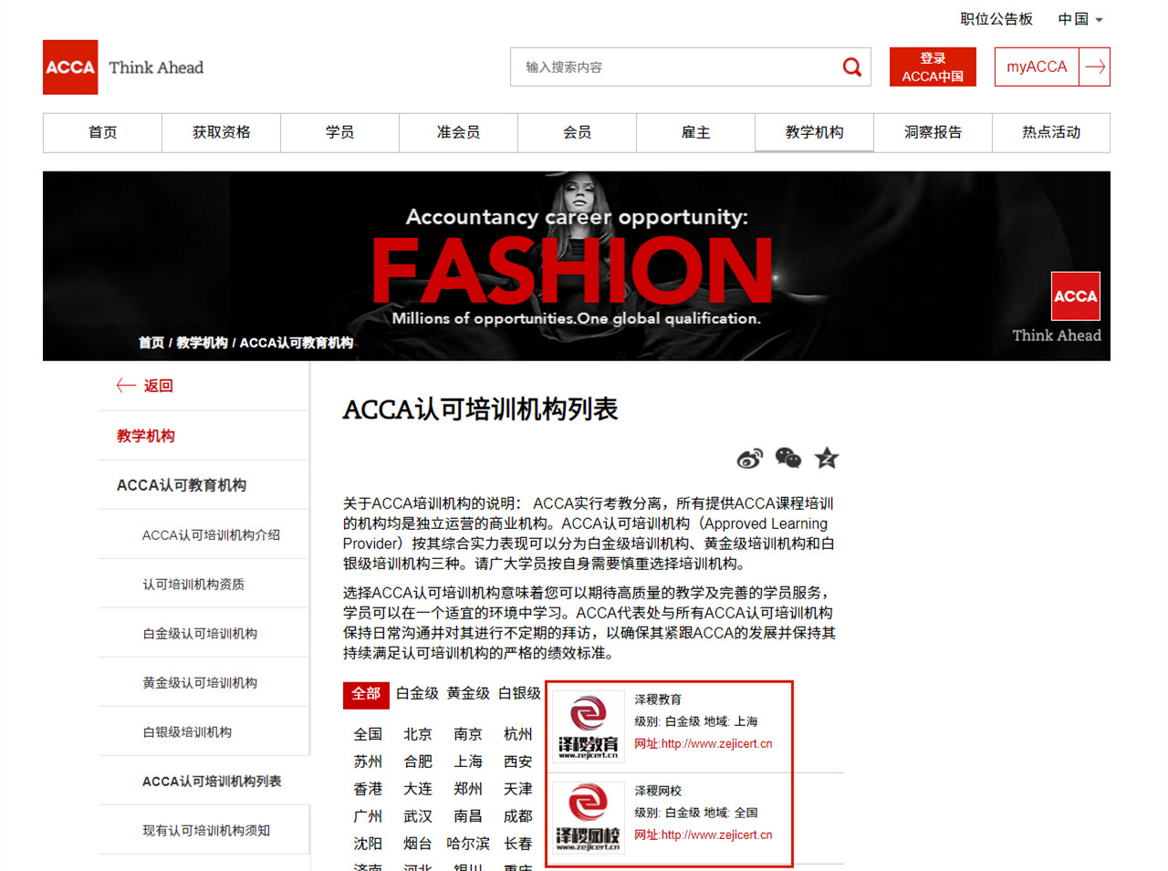
Task: Open the 热点活动 menu
Action: 1051,132
